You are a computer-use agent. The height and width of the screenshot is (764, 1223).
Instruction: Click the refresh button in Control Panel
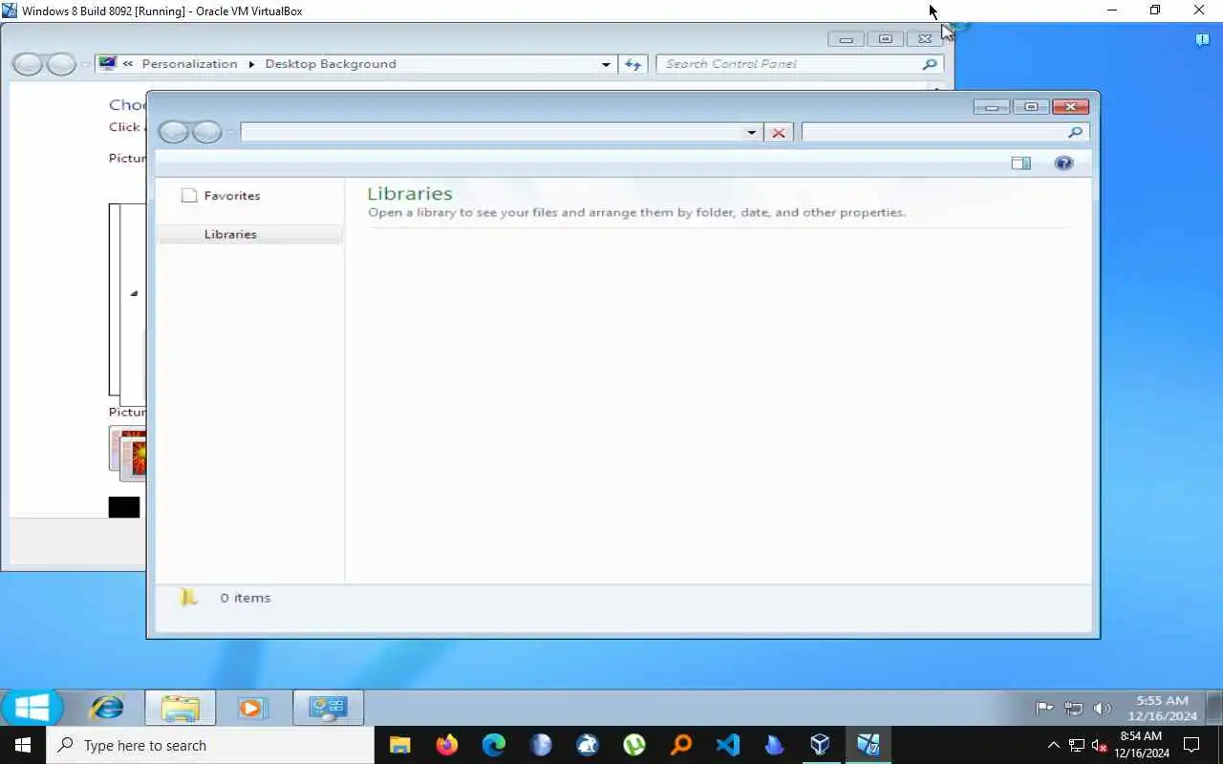click(633, 64)
